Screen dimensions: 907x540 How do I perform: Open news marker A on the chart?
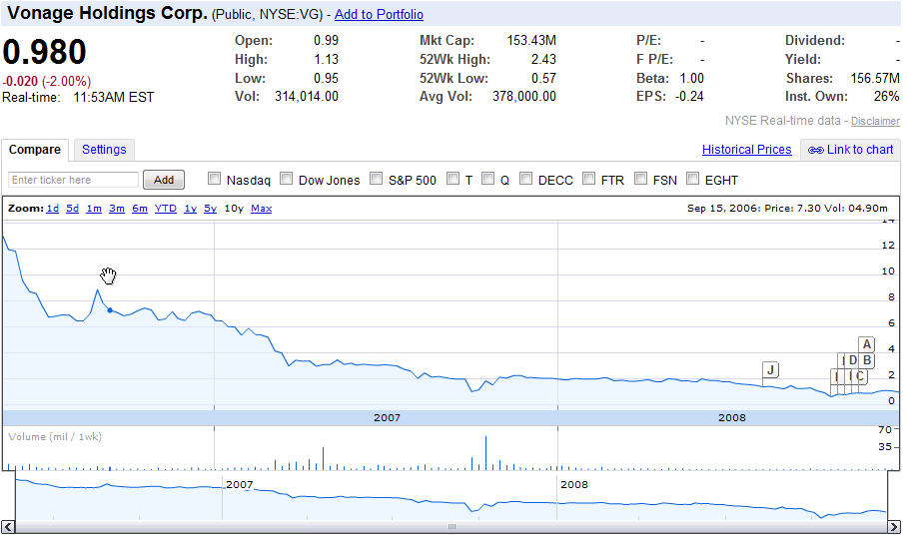coord(867,344)
